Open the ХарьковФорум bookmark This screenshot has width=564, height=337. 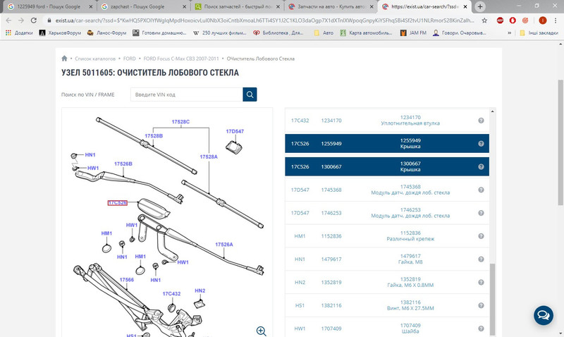click(x=60, y=32)
